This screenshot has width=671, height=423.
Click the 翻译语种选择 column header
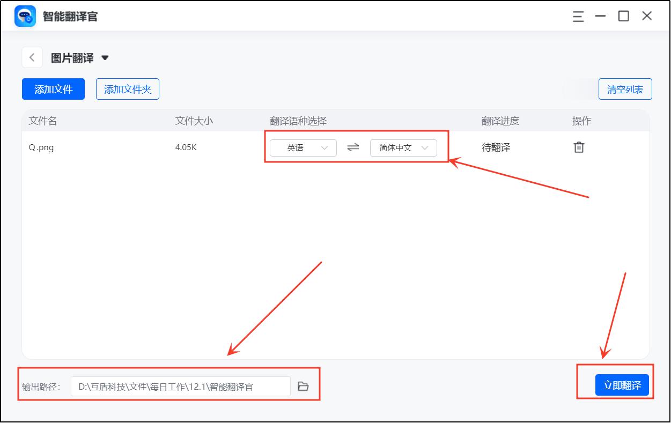(x=298, y=121)
